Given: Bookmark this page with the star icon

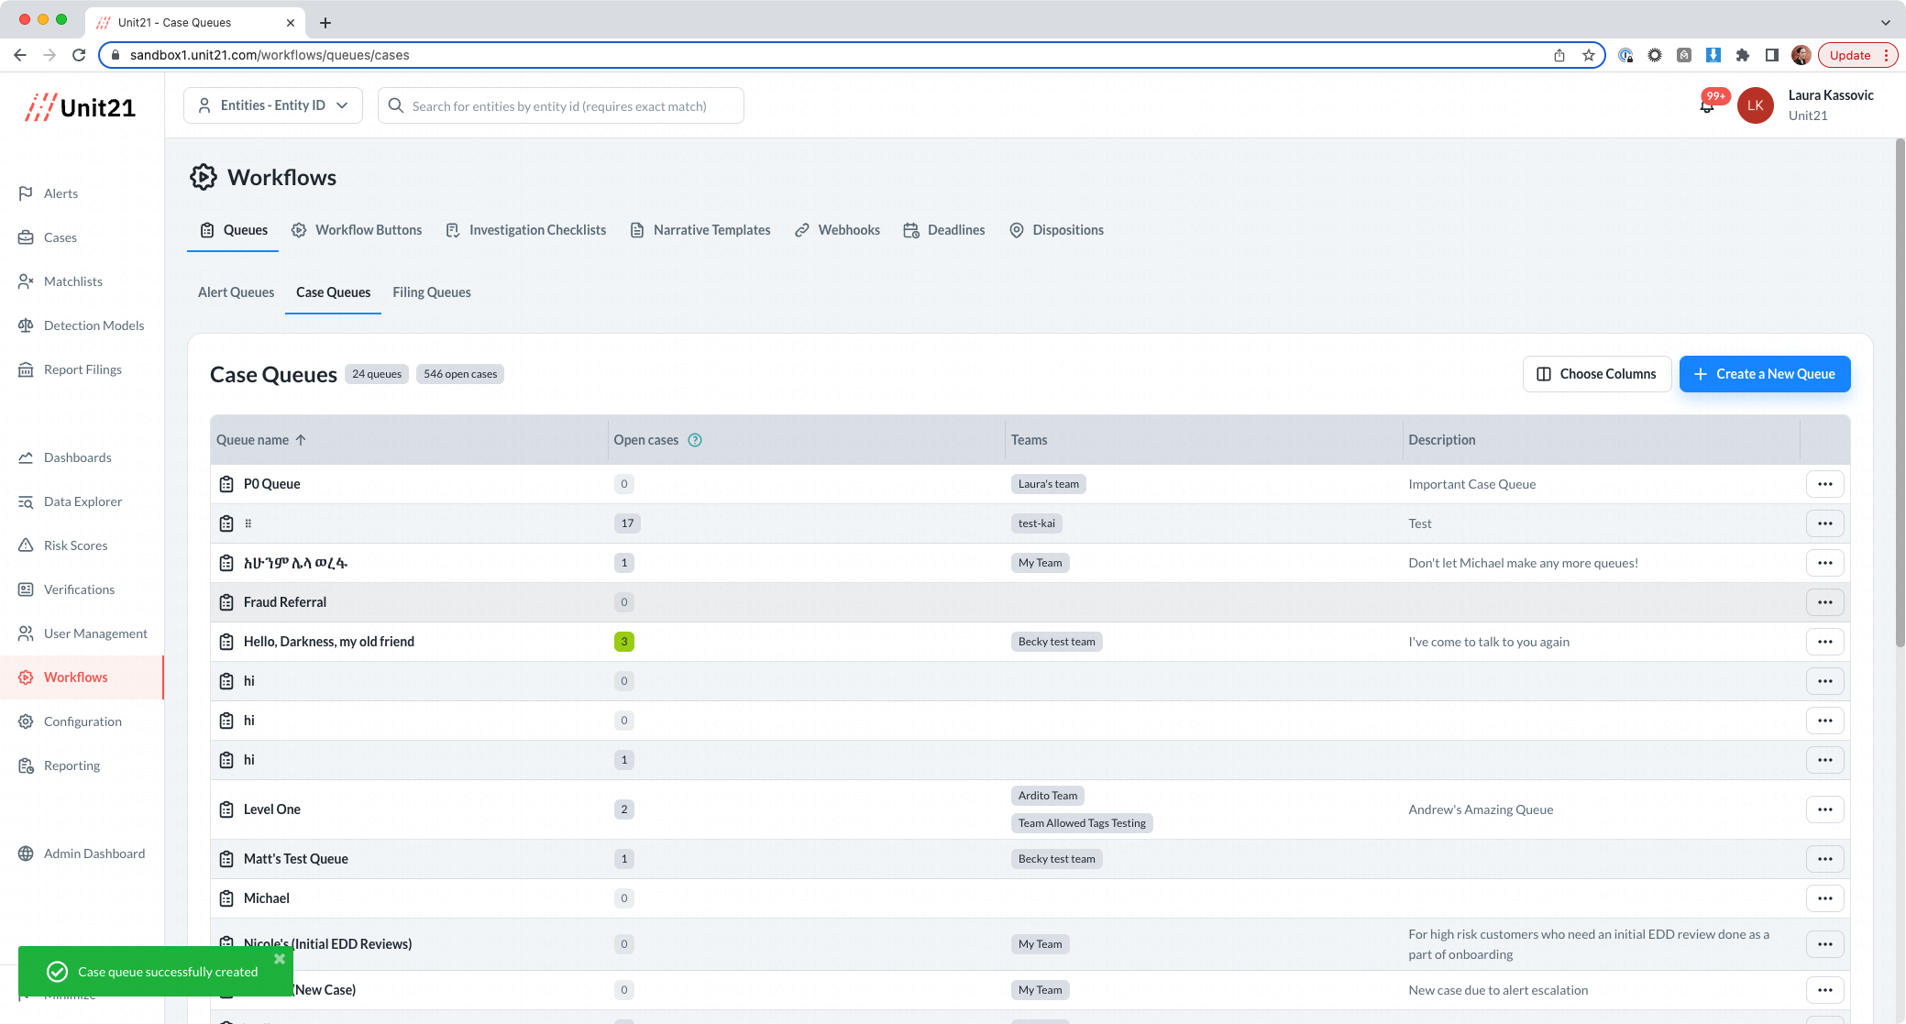Looking at the screenshot, I should (x=1589, y=55).
